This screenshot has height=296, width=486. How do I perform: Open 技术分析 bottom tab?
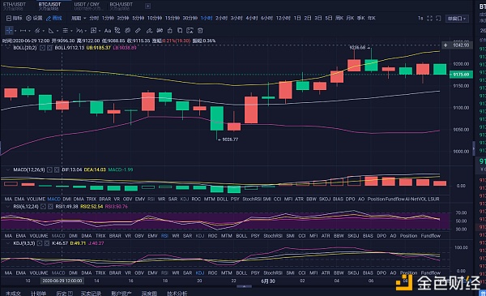tap(177, 294)
